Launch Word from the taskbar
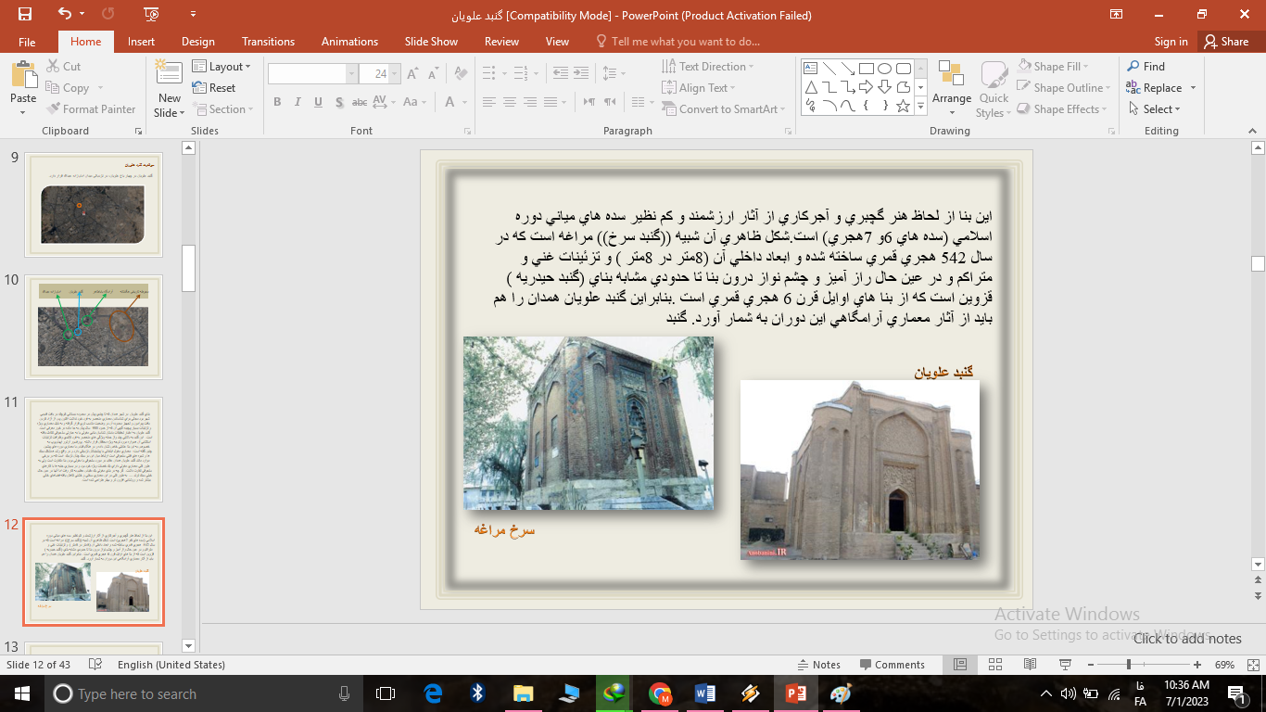 pos(704,693)
